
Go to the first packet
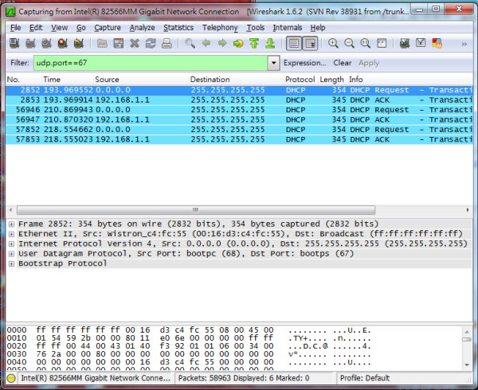coord(253,44)
